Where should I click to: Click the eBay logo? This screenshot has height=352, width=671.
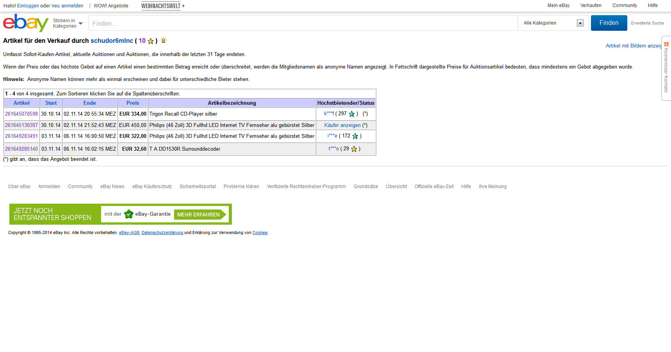[26, 23]
